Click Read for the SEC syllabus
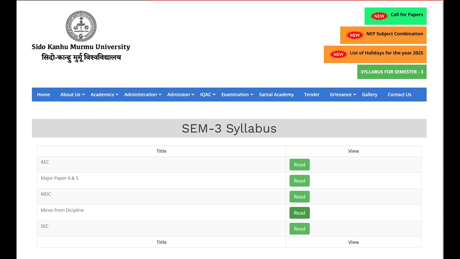This screenshot has width=460, height=259. tap(299, 229)
